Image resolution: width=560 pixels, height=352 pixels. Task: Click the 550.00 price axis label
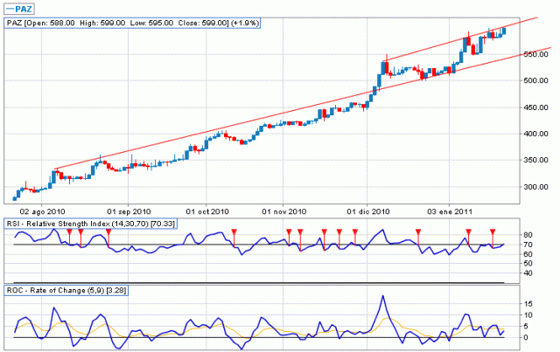click(535, 54)
